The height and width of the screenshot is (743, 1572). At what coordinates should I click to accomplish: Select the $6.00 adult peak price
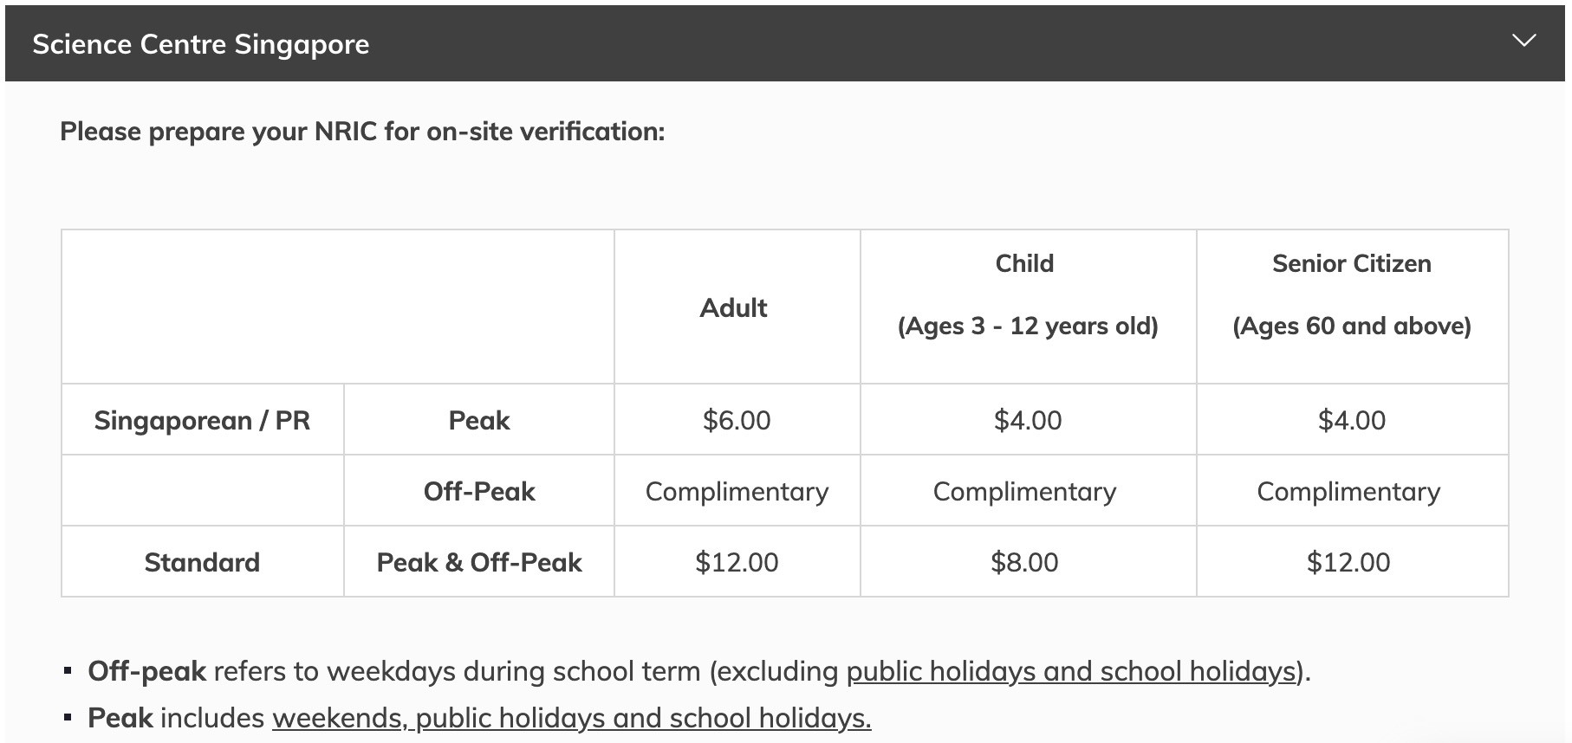coord(737,420)
